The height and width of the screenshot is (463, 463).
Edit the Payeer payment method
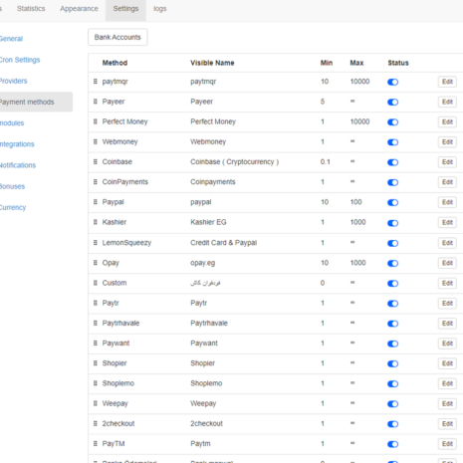click(447, 102)
